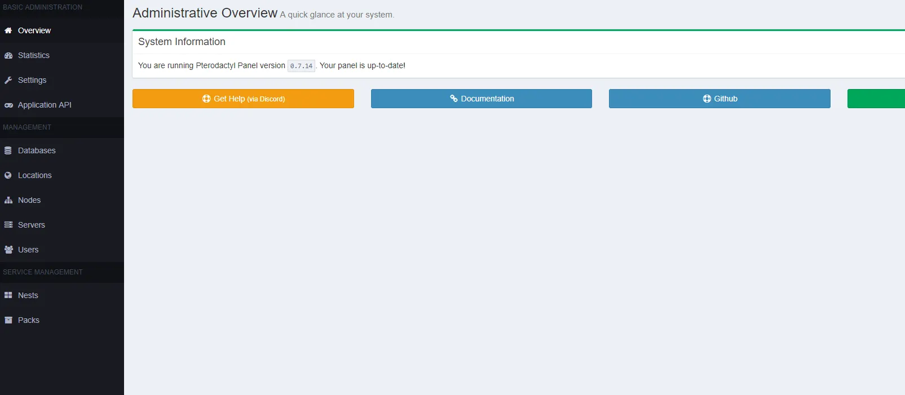Click the Administrative Overview page title
Viewport: 905px width, 395px height.
[x=205, y=13]
